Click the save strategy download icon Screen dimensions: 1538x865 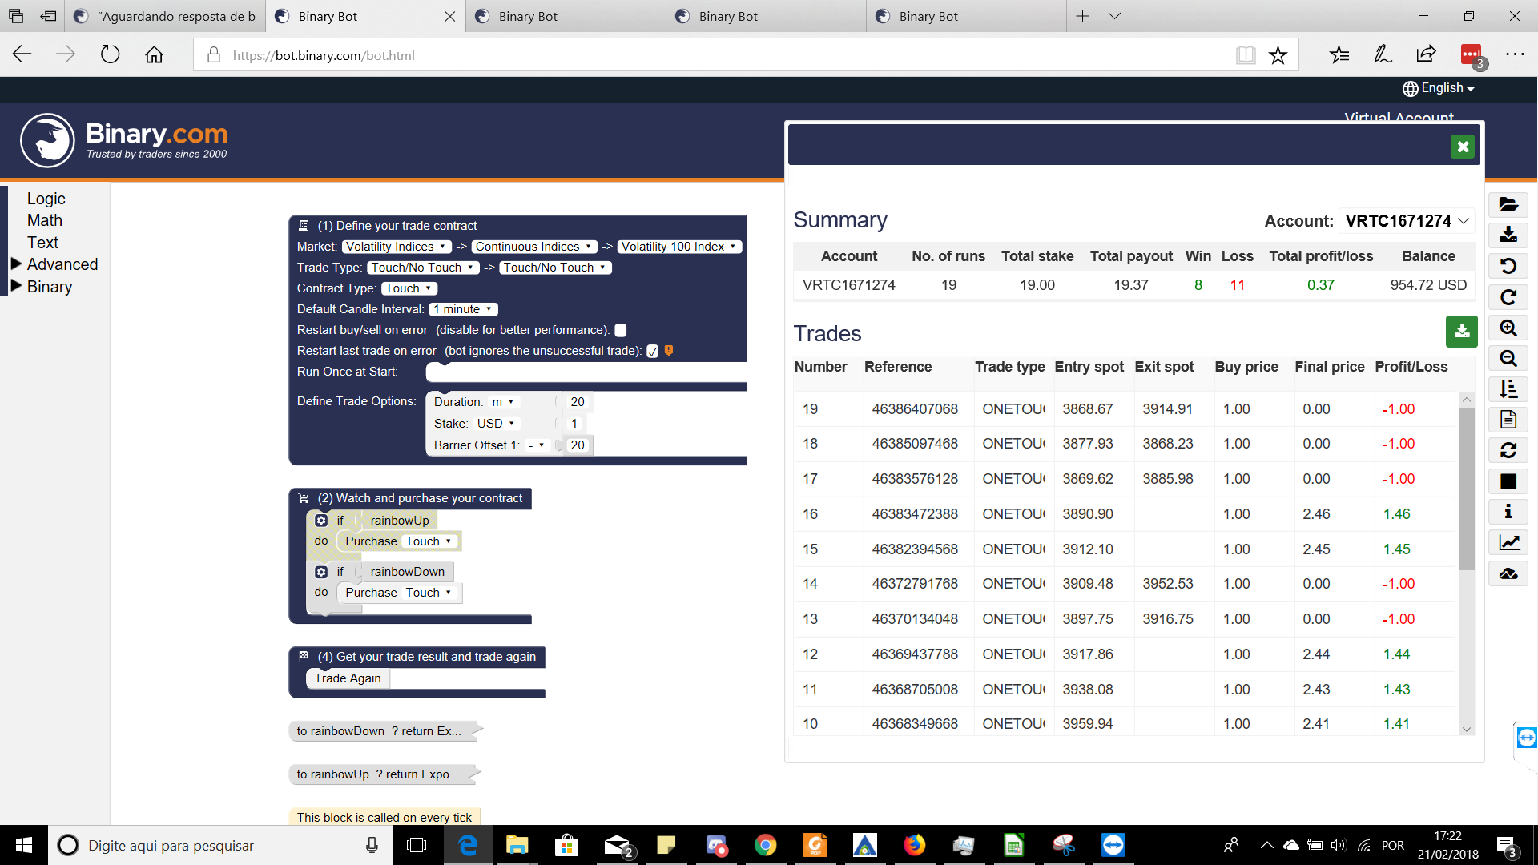[x=1509, y=235]
